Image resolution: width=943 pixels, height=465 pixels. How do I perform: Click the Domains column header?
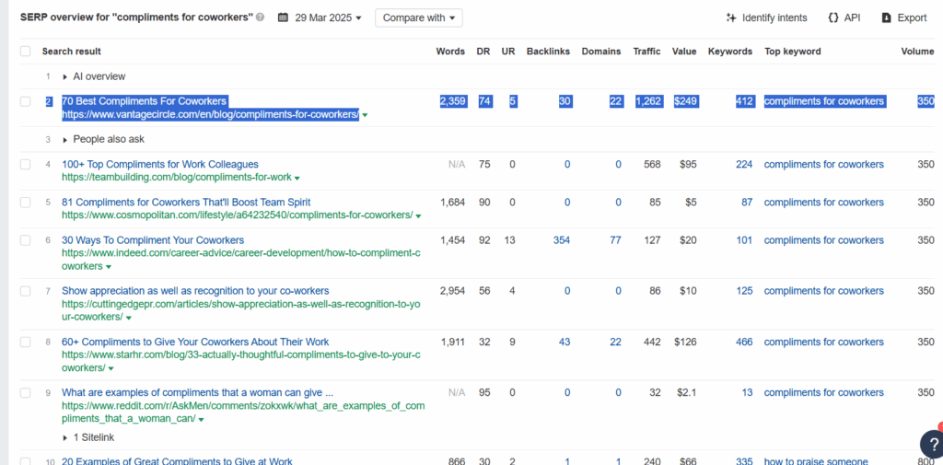coord(600,52)
